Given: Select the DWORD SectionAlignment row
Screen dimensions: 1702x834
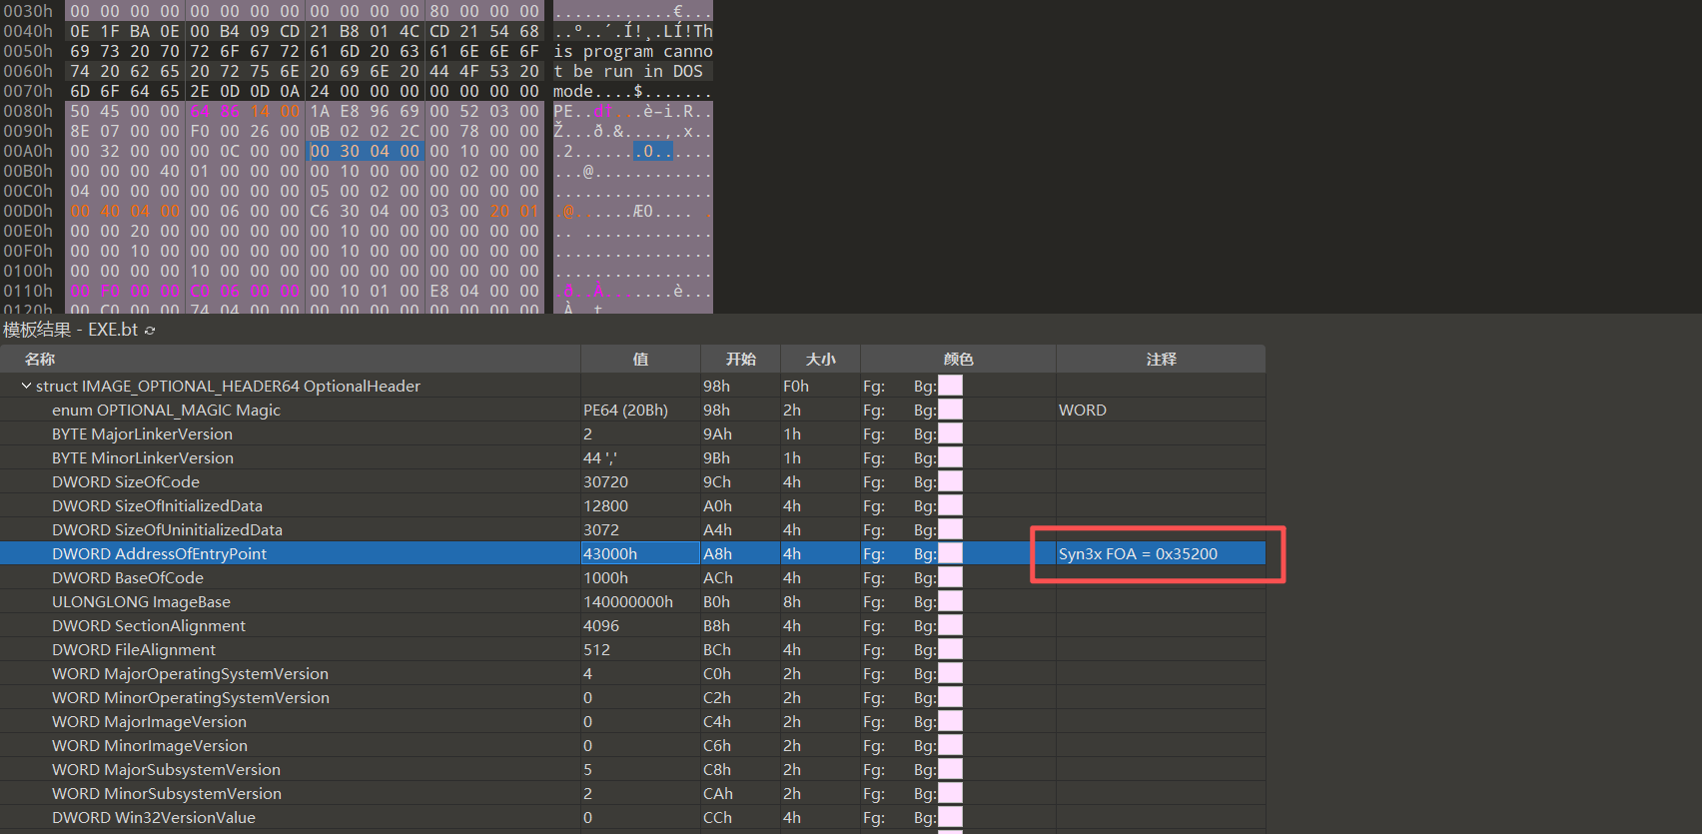Looking at the screenshot, I should (149, 626).
